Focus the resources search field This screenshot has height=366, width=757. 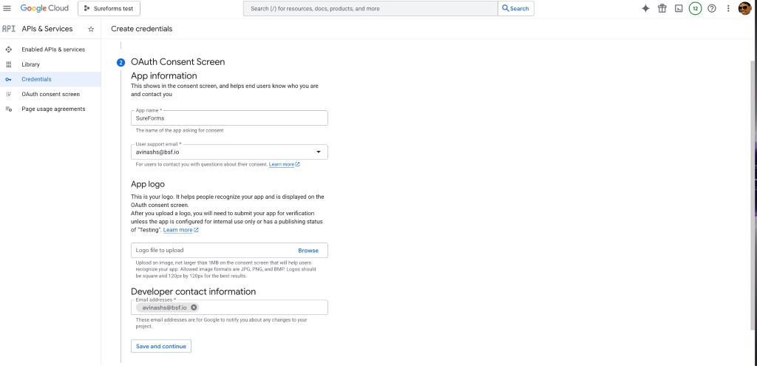(x=370, y=9)
